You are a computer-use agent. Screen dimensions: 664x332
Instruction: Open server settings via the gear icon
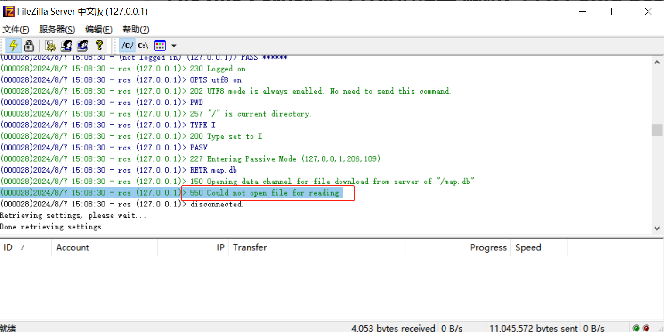pyautogui.click(x=50, y=46)
